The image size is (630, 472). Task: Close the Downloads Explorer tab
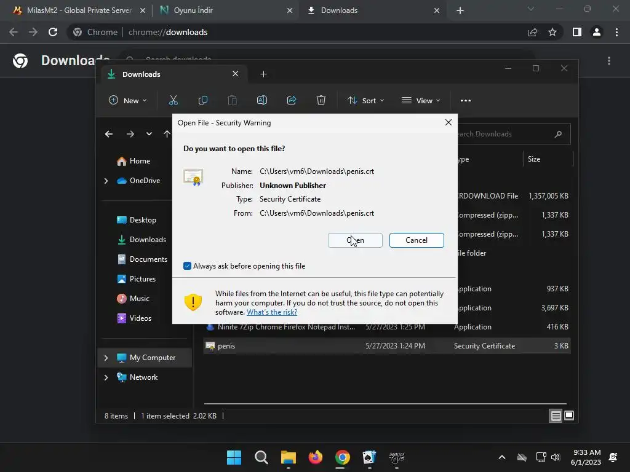pos(236,74)
